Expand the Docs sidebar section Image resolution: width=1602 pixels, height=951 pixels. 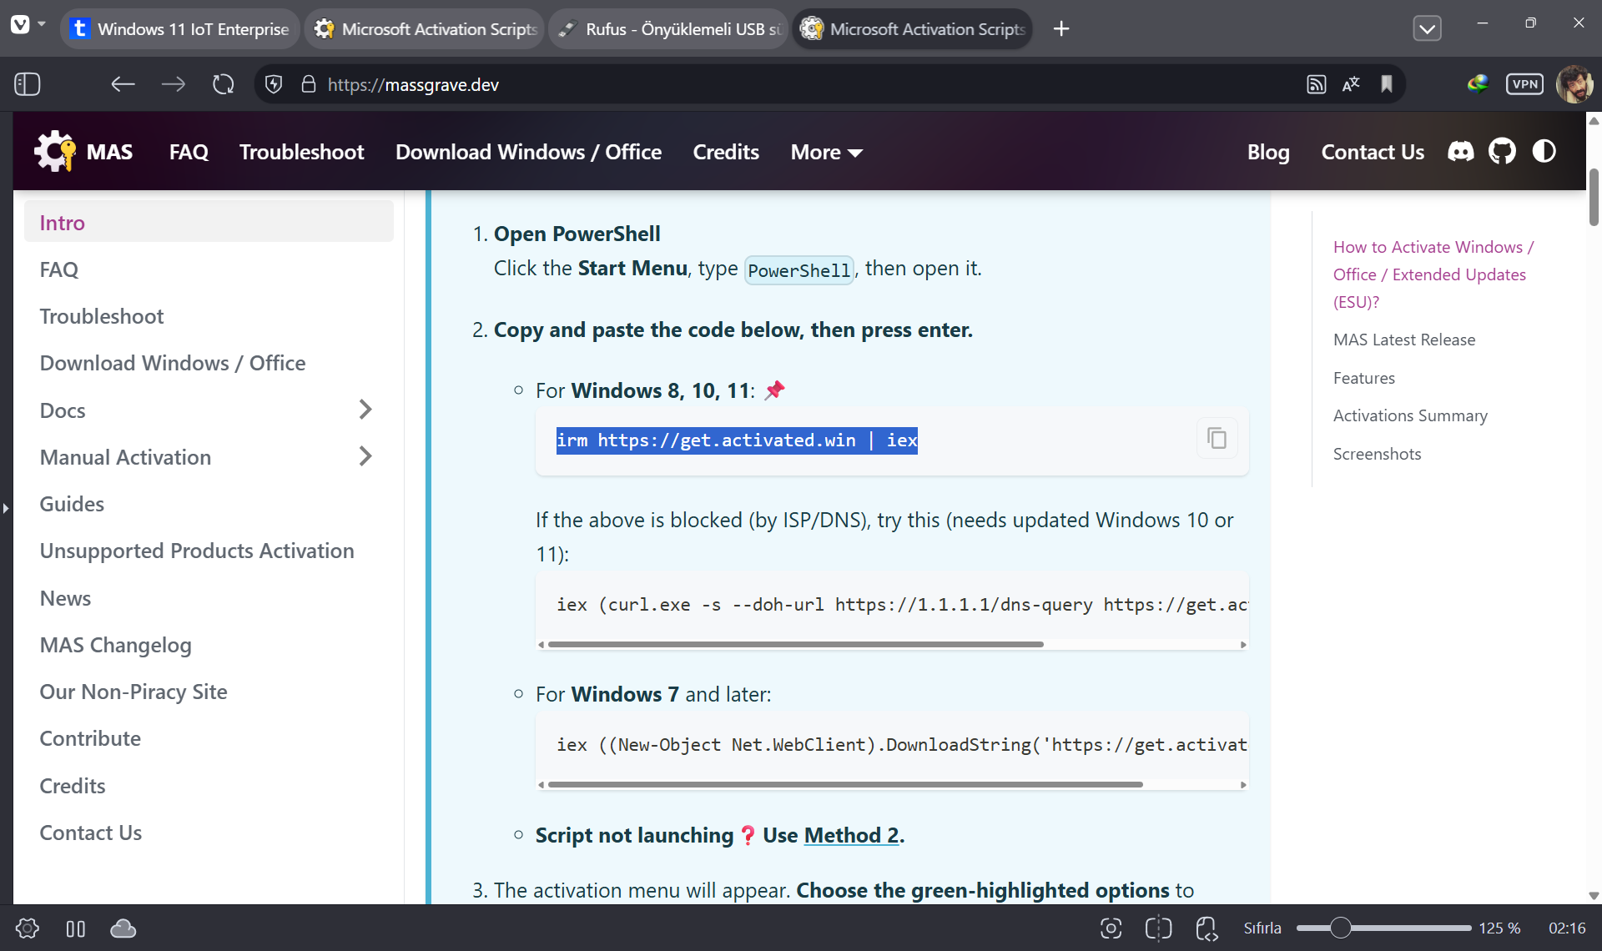click(365, 410)
